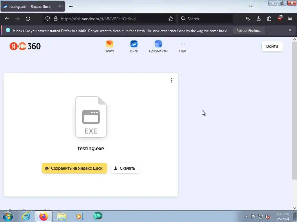Screen dimensions: 297x222
Task: Click the Яндекс 360 logo
Action: coord(25,46)
